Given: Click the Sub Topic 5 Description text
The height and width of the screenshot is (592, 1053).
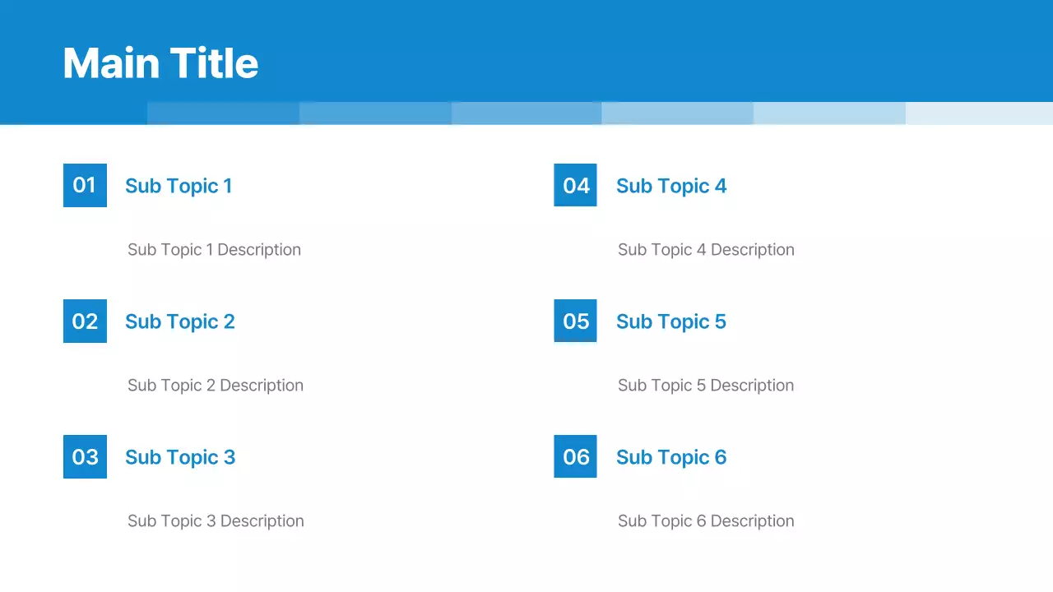Looking at the screenshot, I should 706,386.
